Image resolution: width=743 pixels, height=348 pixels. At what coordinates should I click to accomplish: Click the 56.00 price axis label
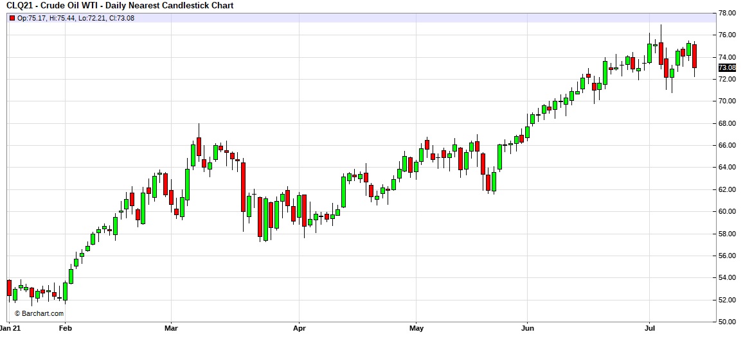click(727, 256)
